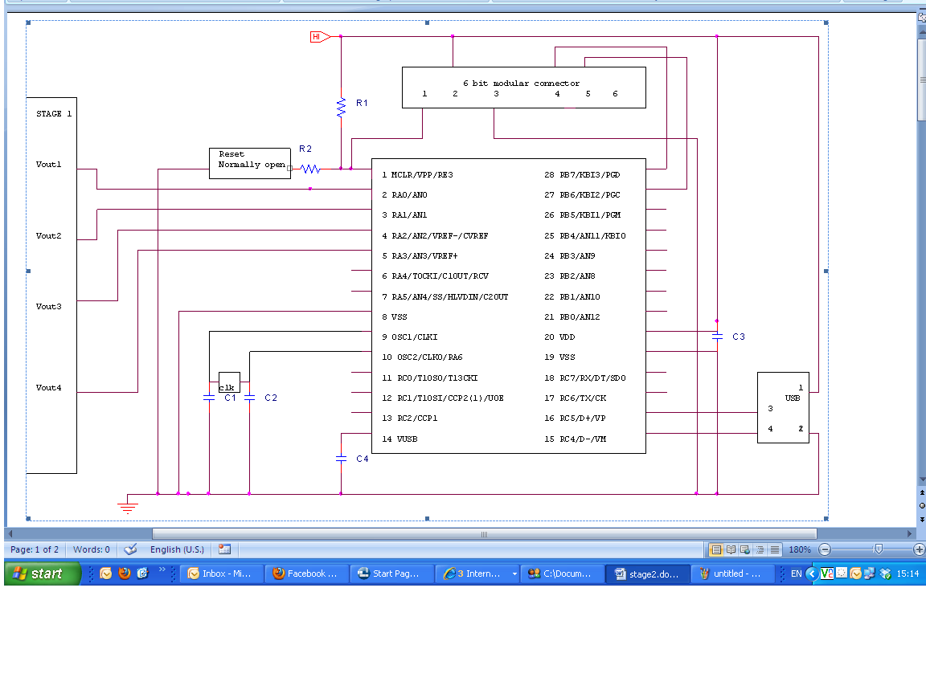Switch to untitled Paint taskbar window
The height and width of the screenshot is (694, 926).
pos(732,574)
